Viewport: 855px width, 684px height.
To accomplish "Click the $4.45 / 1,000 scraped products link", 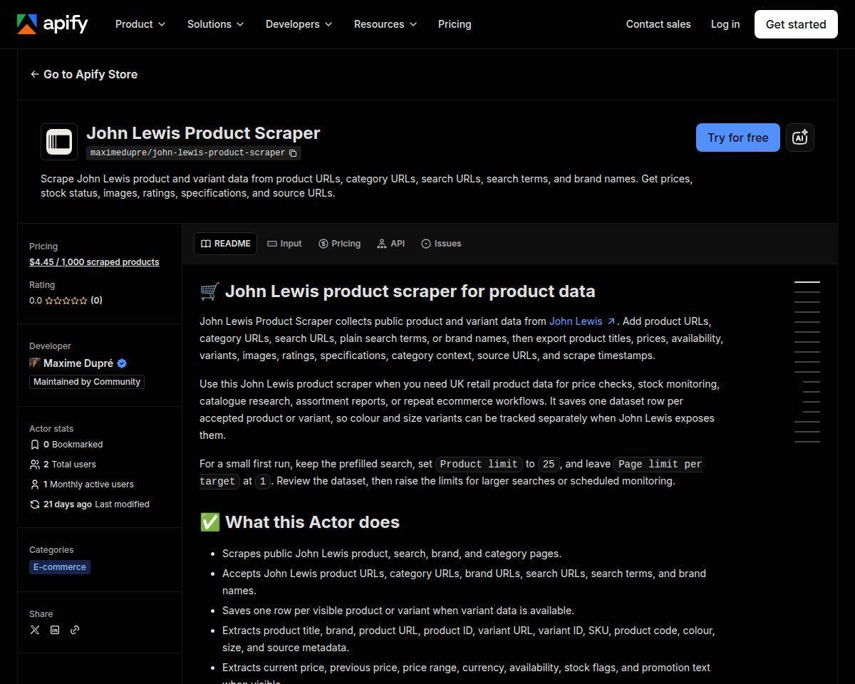I will [x=94, y=262].
